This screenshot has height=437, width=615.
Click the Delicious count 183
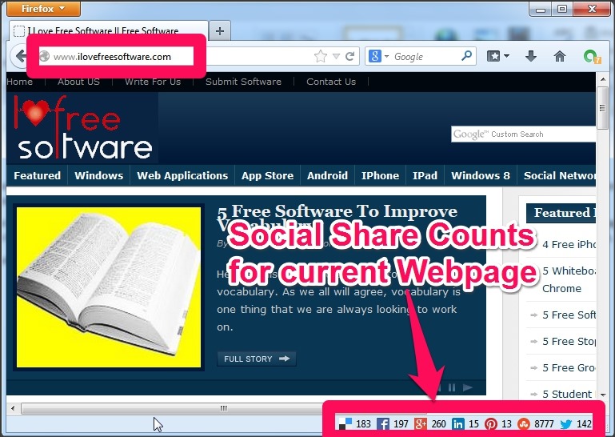point(363,424)
